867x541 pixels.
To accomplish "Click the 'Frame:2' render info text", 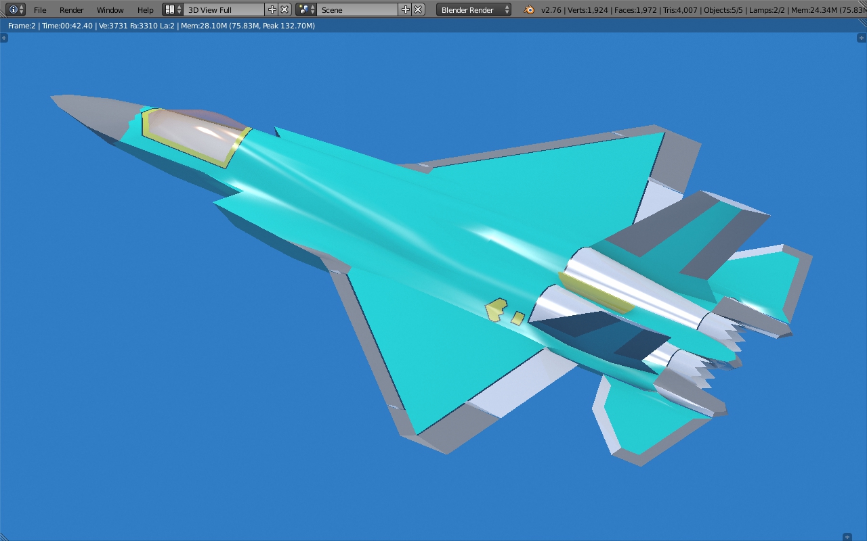I will 22,26.
